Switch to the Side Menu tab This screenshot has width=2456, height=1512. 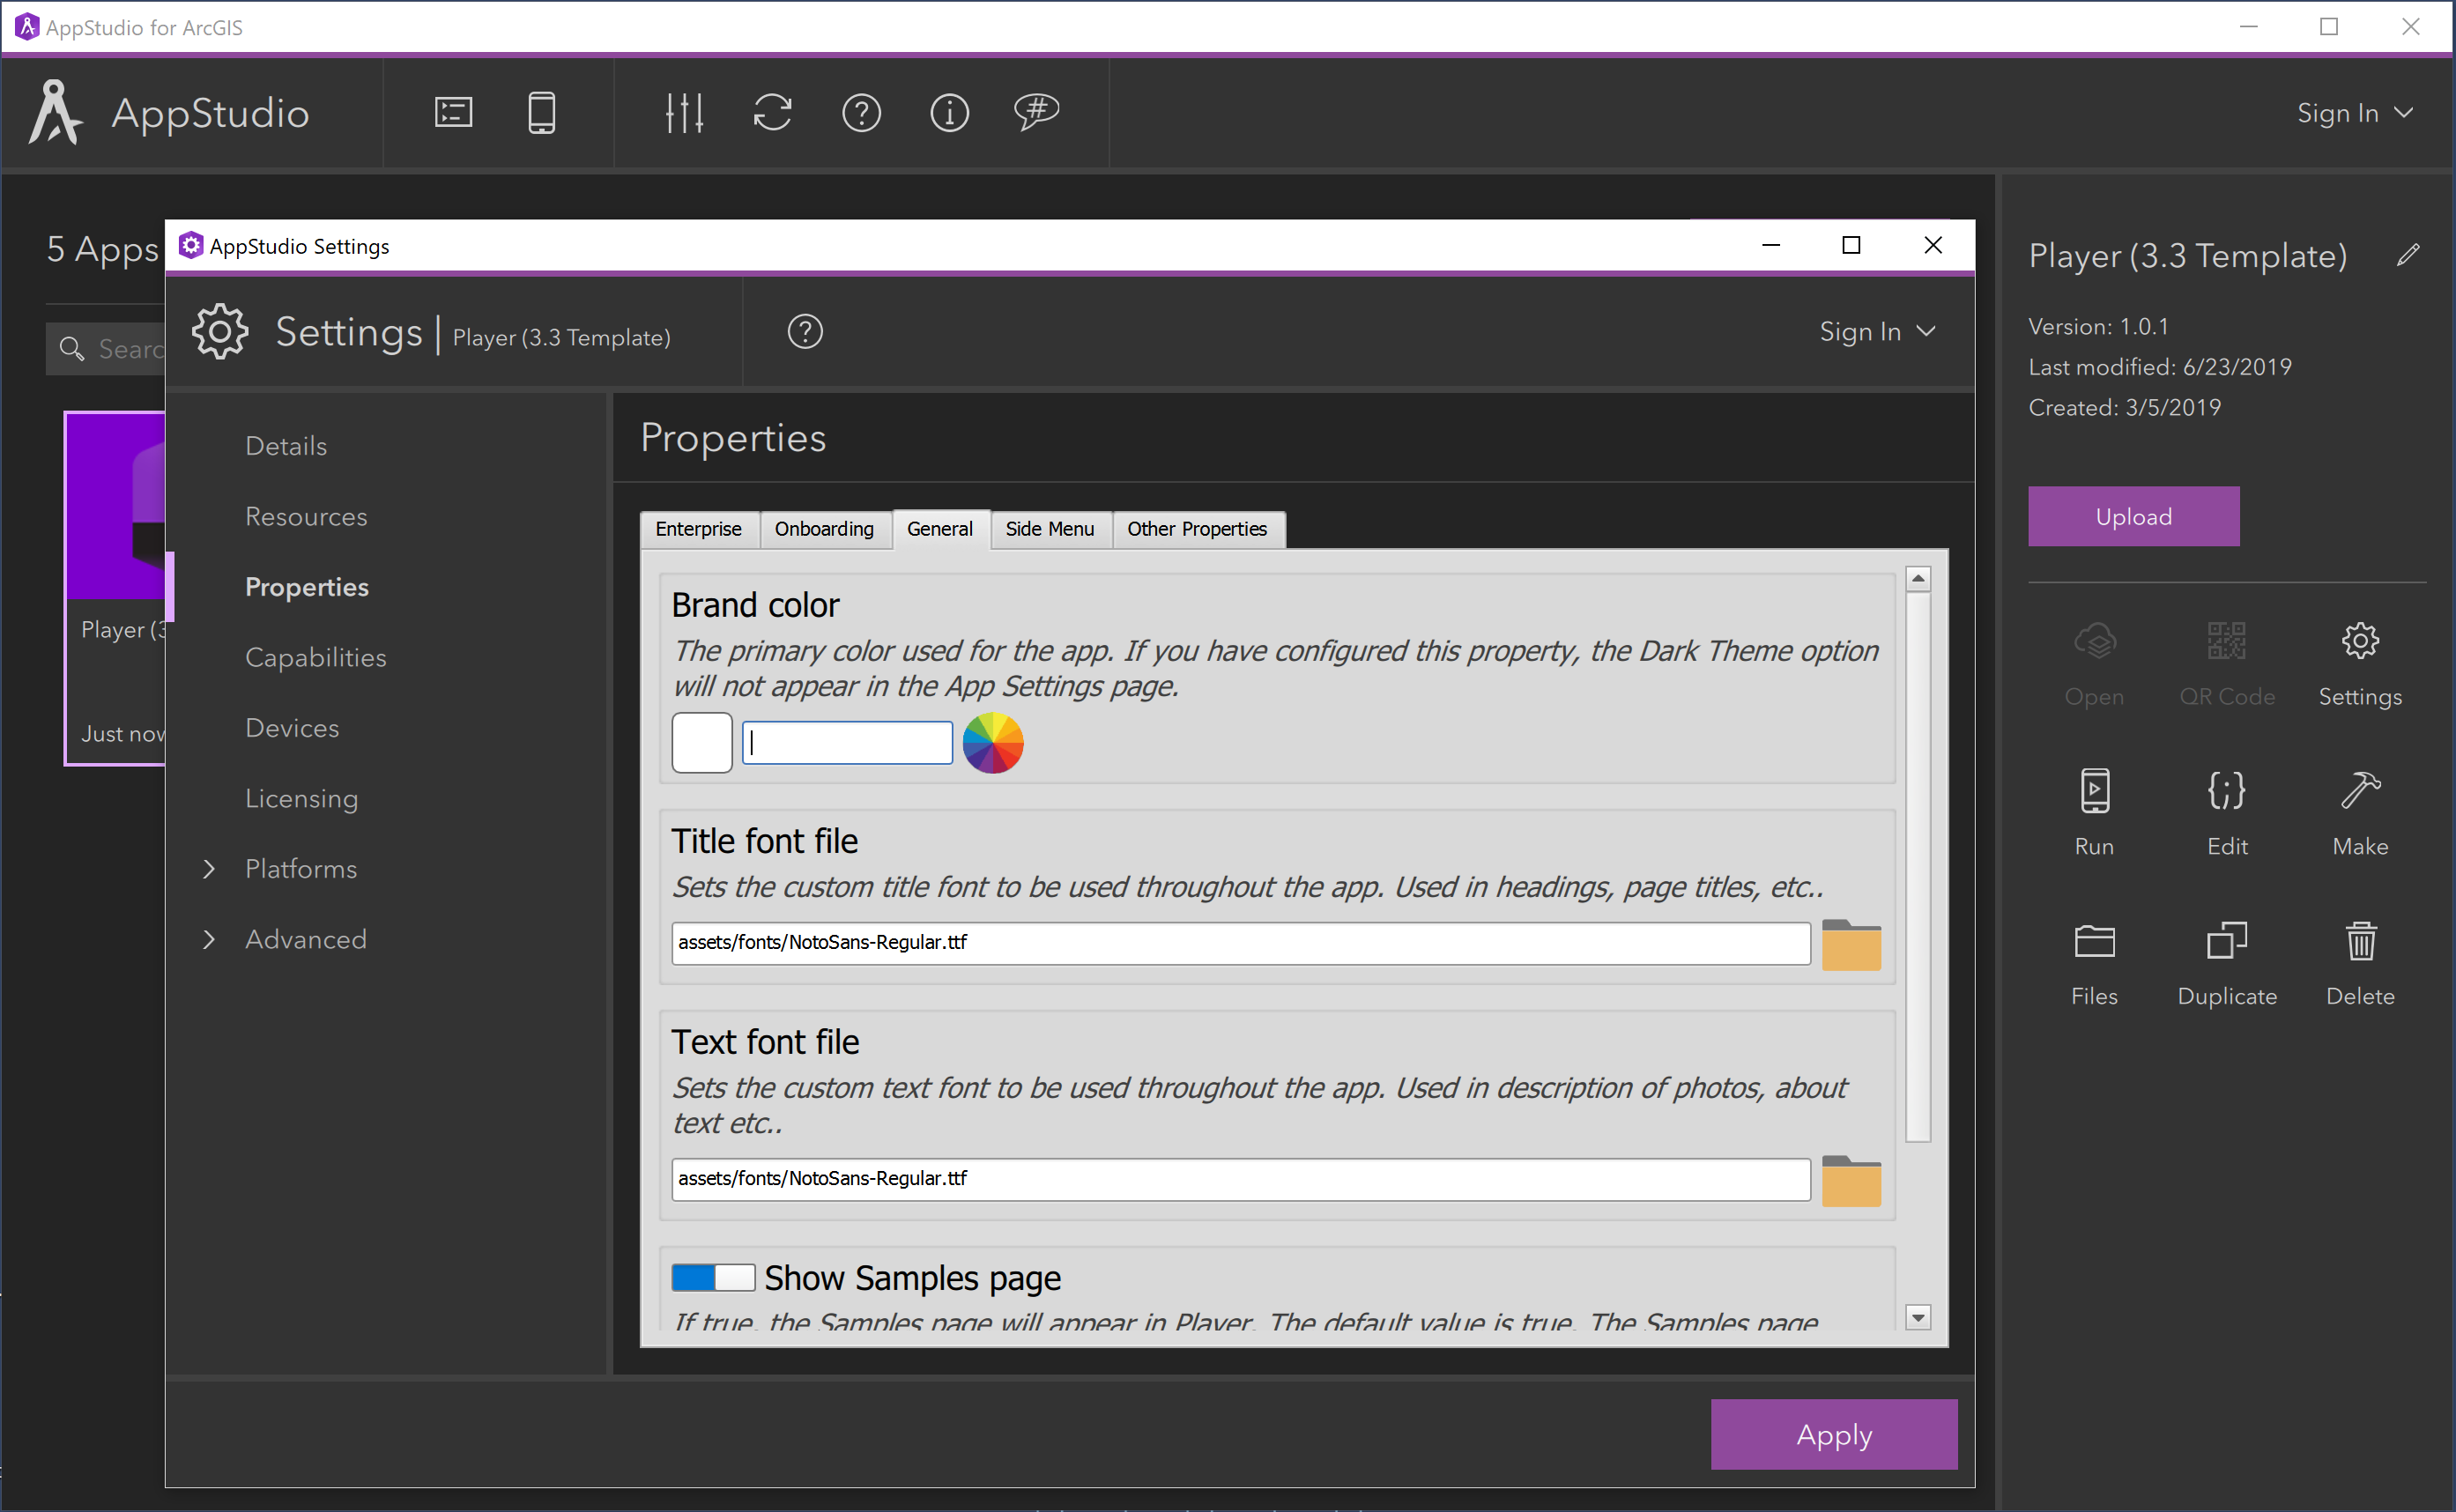pyautogui.click(x=1049, y=526)
